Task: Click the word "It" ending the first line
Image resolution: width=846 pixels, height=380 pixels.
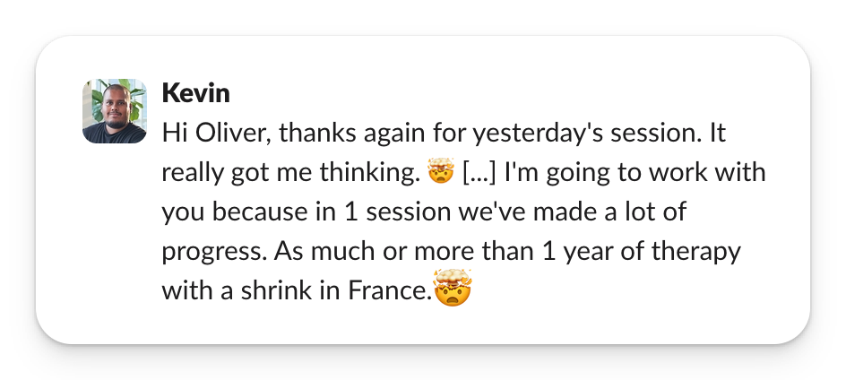Action: click(715, 135)
